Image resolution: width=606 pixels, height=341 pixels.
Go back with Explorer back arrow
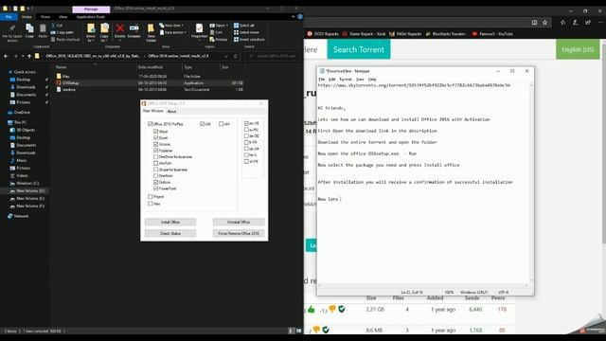[6, 56]
